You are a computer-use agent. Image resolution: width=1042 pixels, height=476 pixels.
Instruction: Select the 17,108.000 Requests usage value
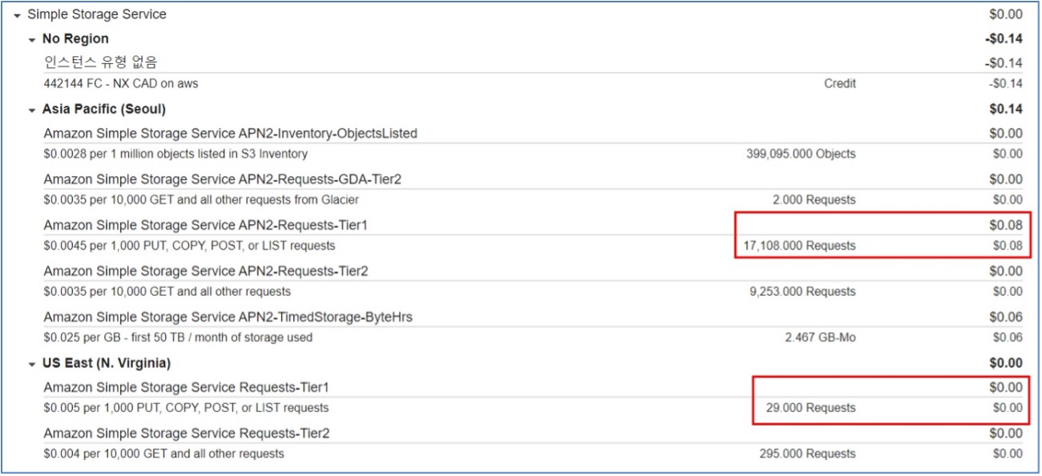point(799,246)
